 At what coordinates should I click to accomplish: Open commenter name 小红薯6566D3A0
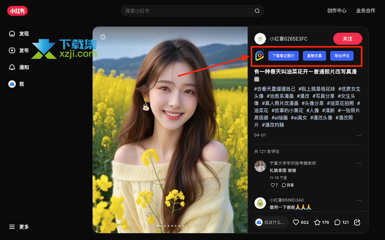(x=286, y=200)
